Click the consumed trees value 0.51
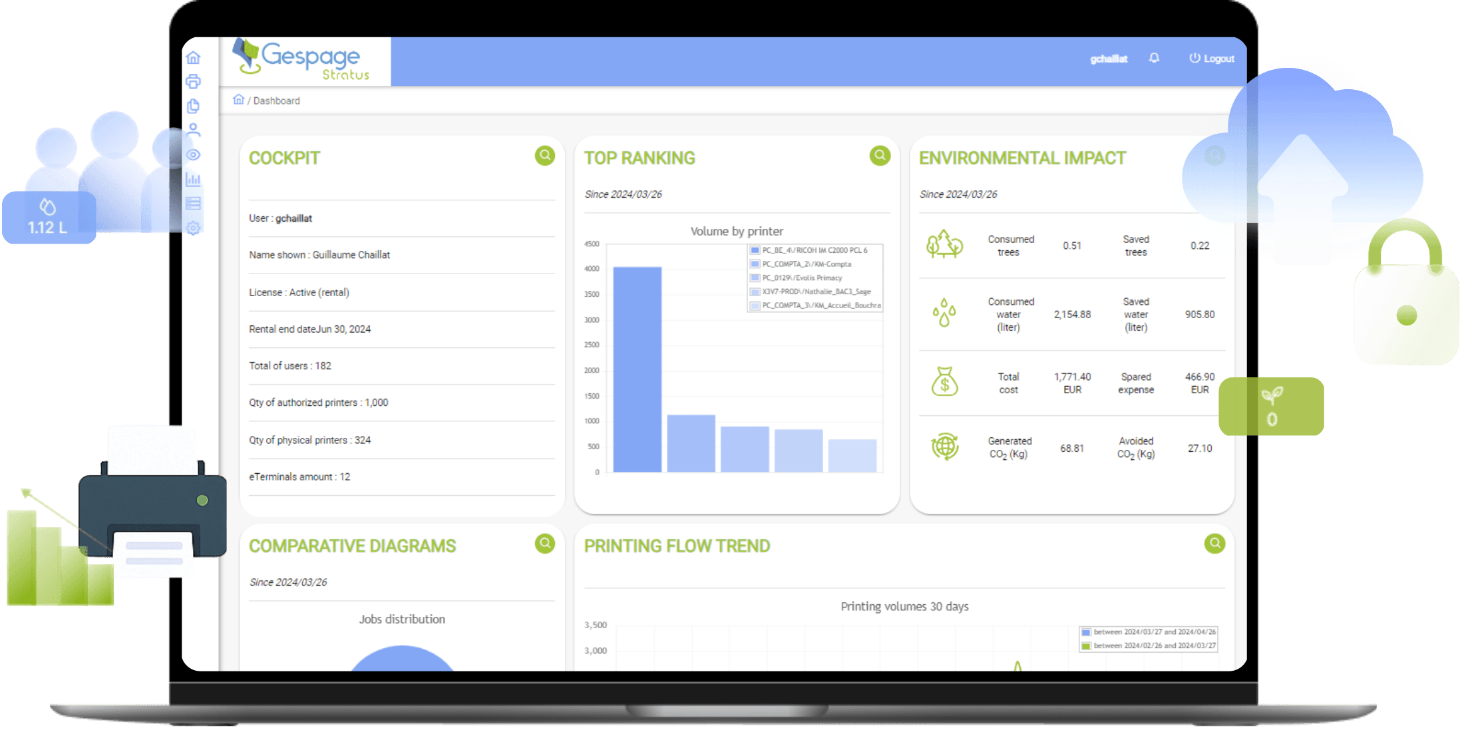 pyautogui.click(x=1072, y=246)
